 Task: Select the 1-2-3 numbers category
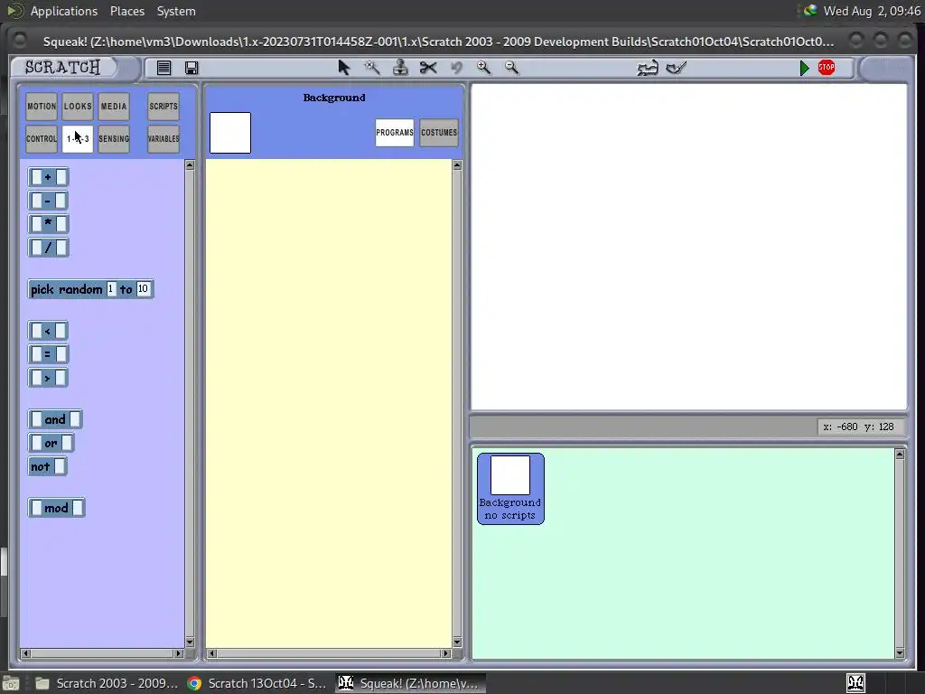tap(78, 138)
